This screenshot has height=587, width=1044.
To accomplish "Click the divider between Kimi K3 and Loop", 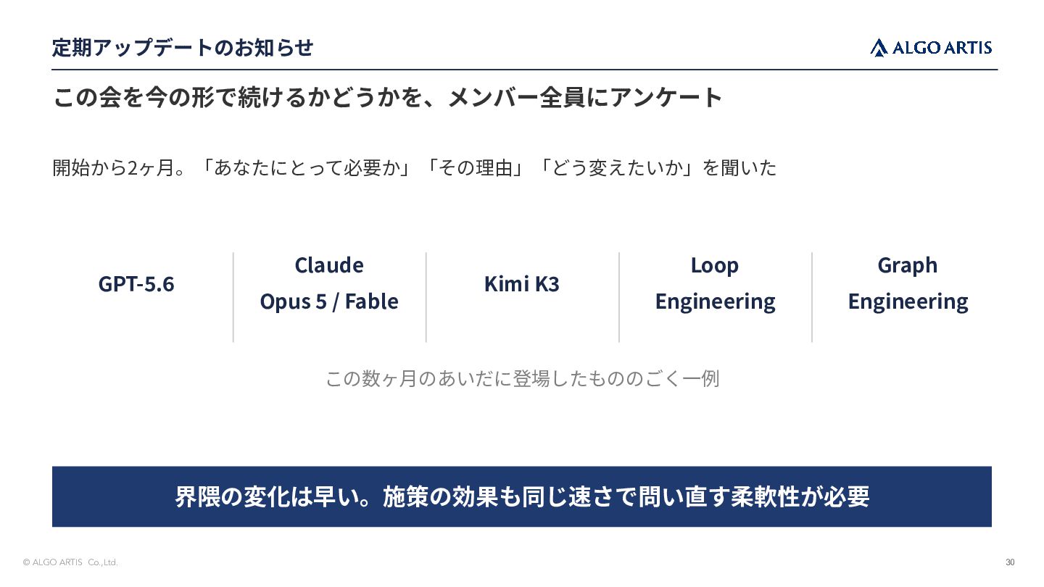I will pyautogui.click(x=619, y=297).
